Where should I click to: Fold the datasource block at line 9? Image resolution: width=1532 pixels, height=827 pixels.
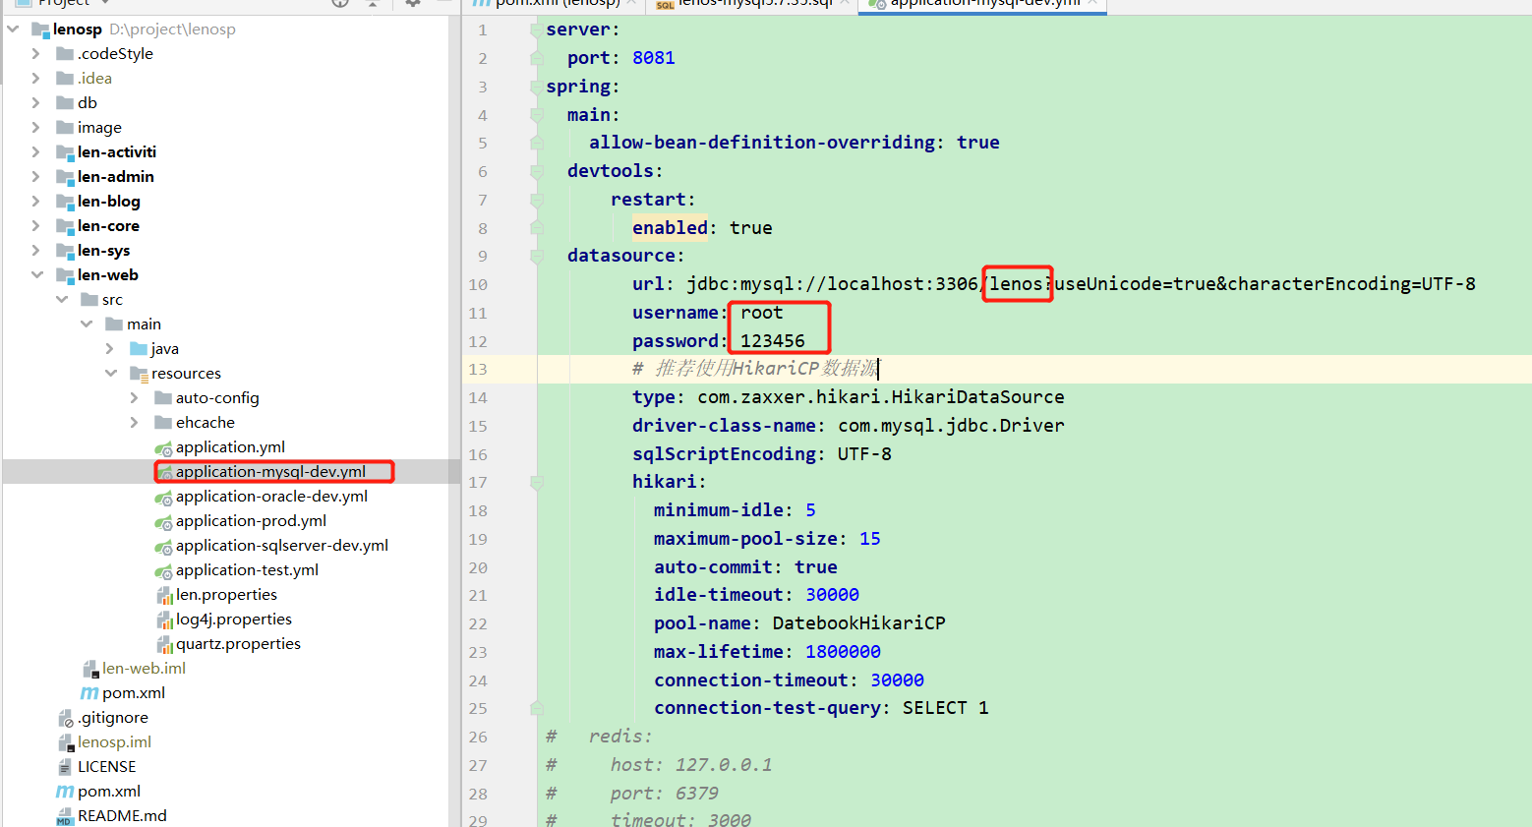point(537,257)
